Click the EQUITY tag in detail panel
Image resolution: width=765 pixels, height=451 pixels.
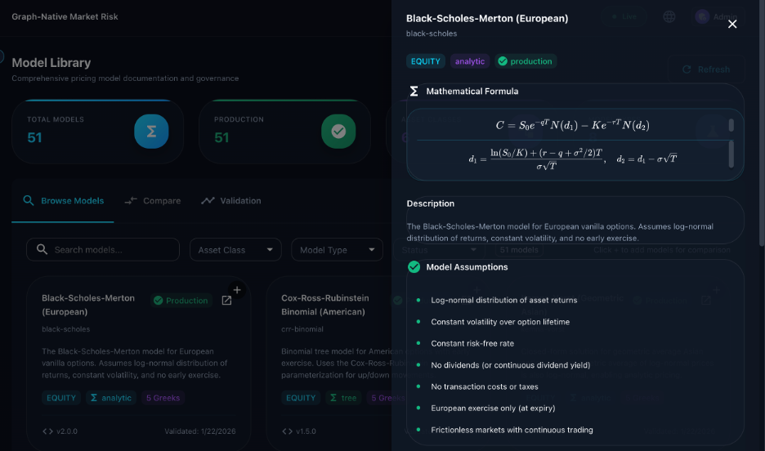(x=426, y=61)
